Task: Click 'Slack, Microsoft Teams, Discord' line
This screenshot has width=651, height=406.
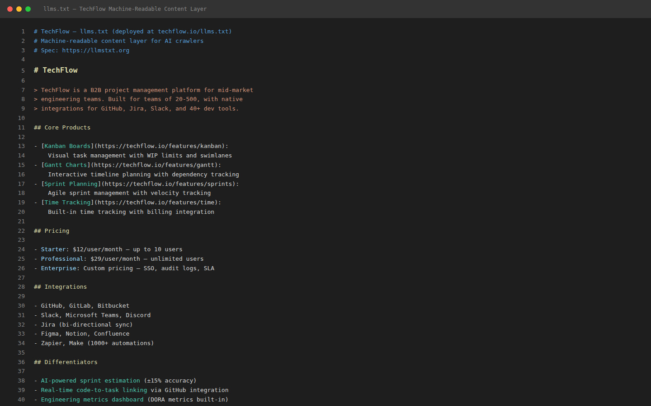Action: pos(96,315)
